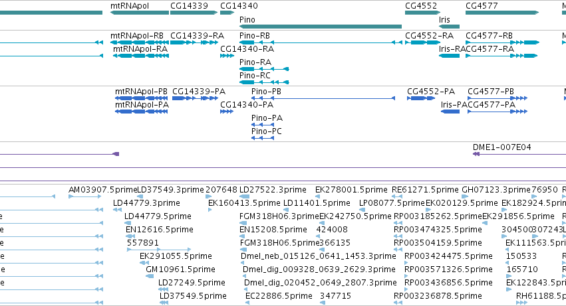
Task: Click EST LD27249.5prime
Action: pos(192,283)
